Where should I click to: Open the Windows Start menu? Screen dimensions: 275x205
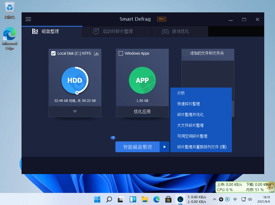pos(97,199)
